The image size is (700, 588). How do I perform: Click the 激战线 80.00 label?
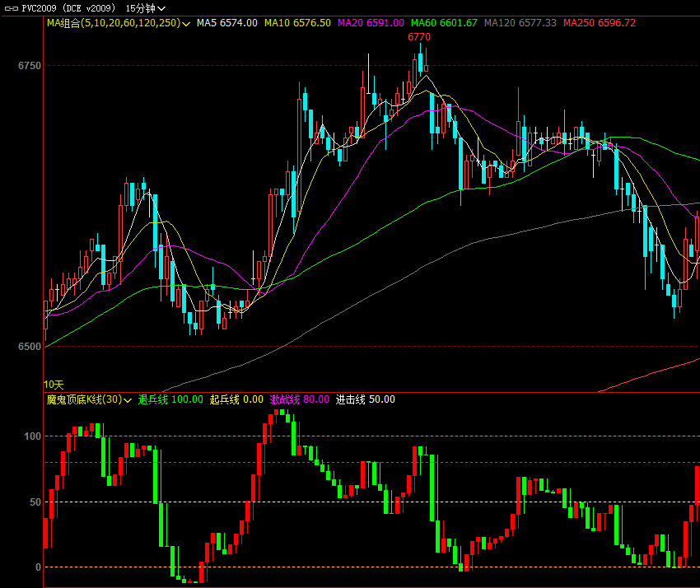pos(299,399)
